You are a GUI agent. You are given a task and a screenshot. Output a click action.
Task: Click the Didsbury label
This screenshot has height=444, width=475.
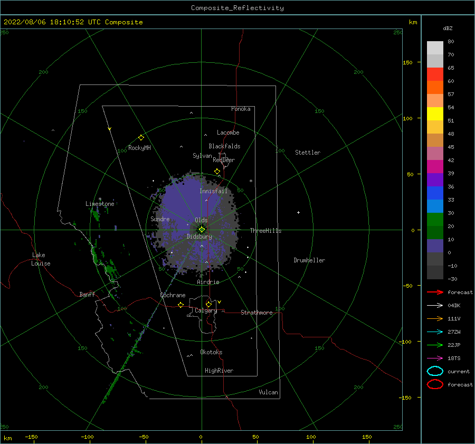tap(199, 237)
